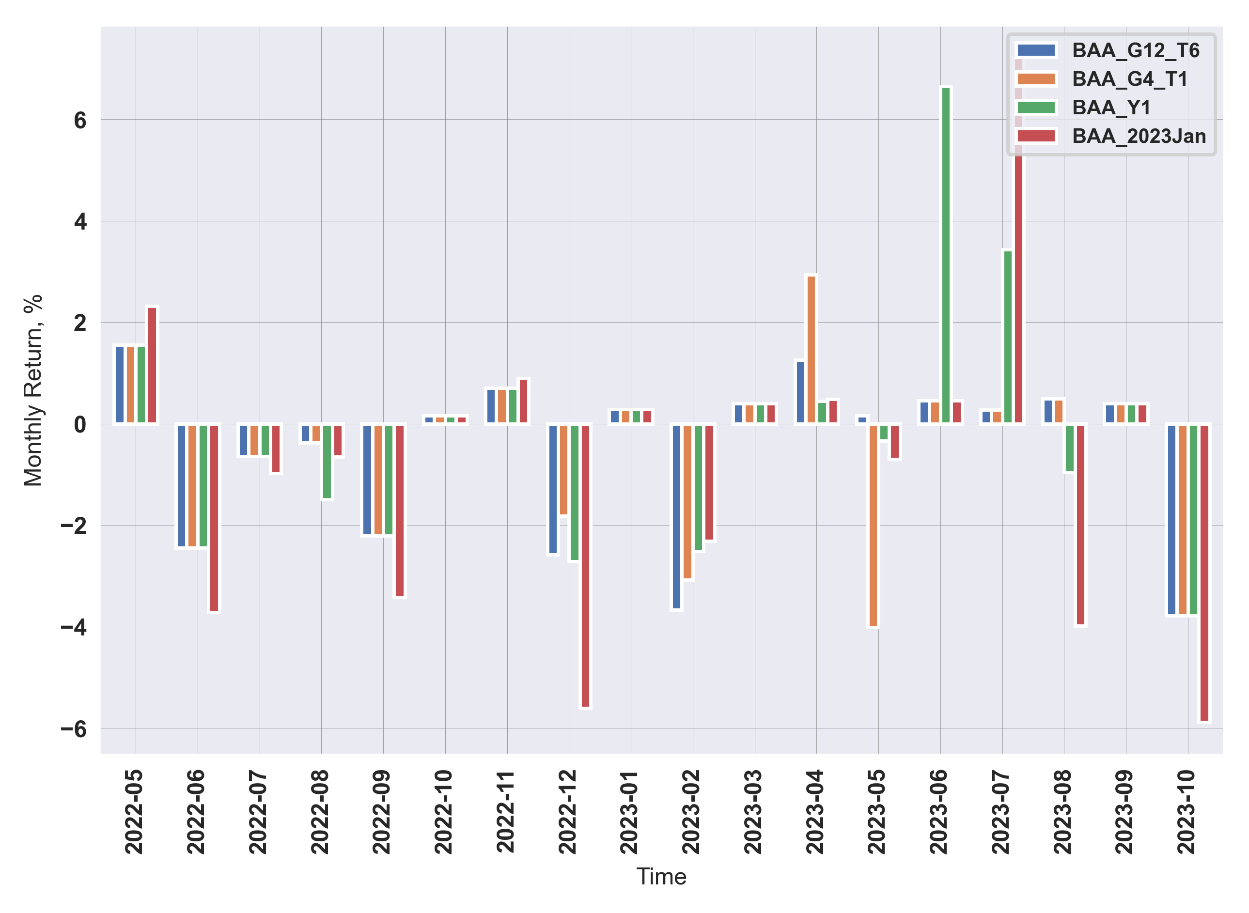Click the blue BAA_G12_T6 legend swatch
Screen dimensions: 1249x913
point(1036,50)
